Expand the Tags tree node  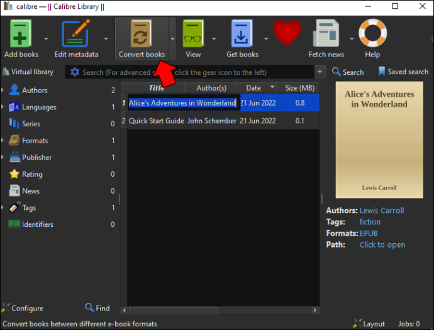tap(3, 207)
